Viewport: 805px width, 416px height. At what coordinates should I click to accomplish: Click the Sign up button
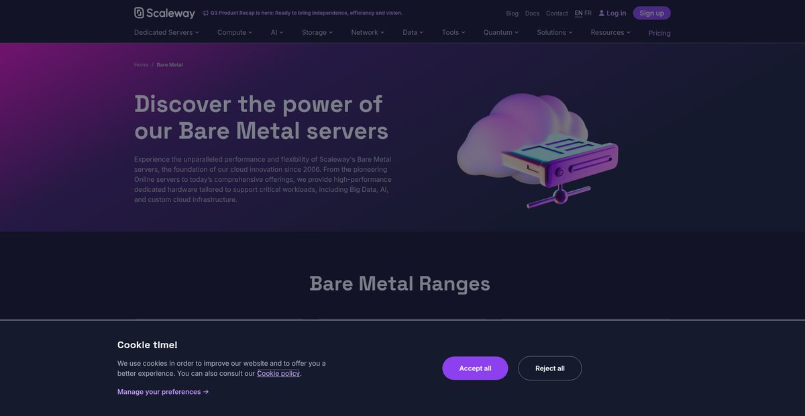[651, 13]
